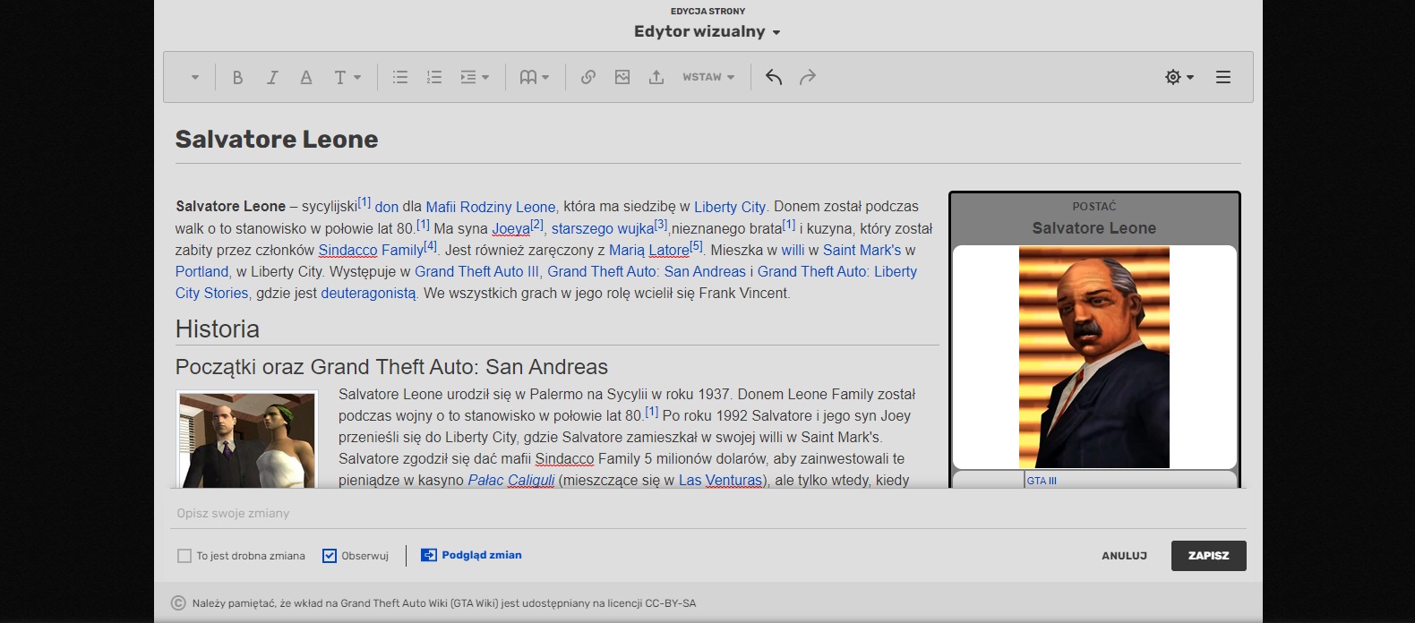
Task: Open the underlined A text style tool
Action: [x=306, y=77]
